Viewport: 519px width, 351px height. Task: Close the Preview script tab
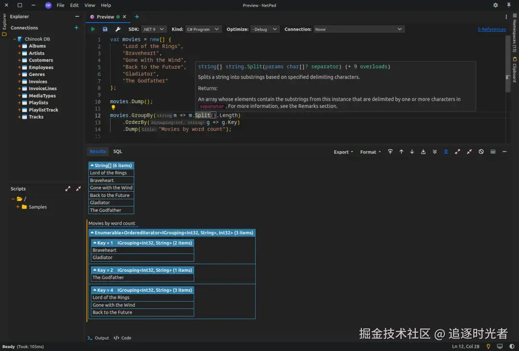pyautogui.click(x=124, y=16)
